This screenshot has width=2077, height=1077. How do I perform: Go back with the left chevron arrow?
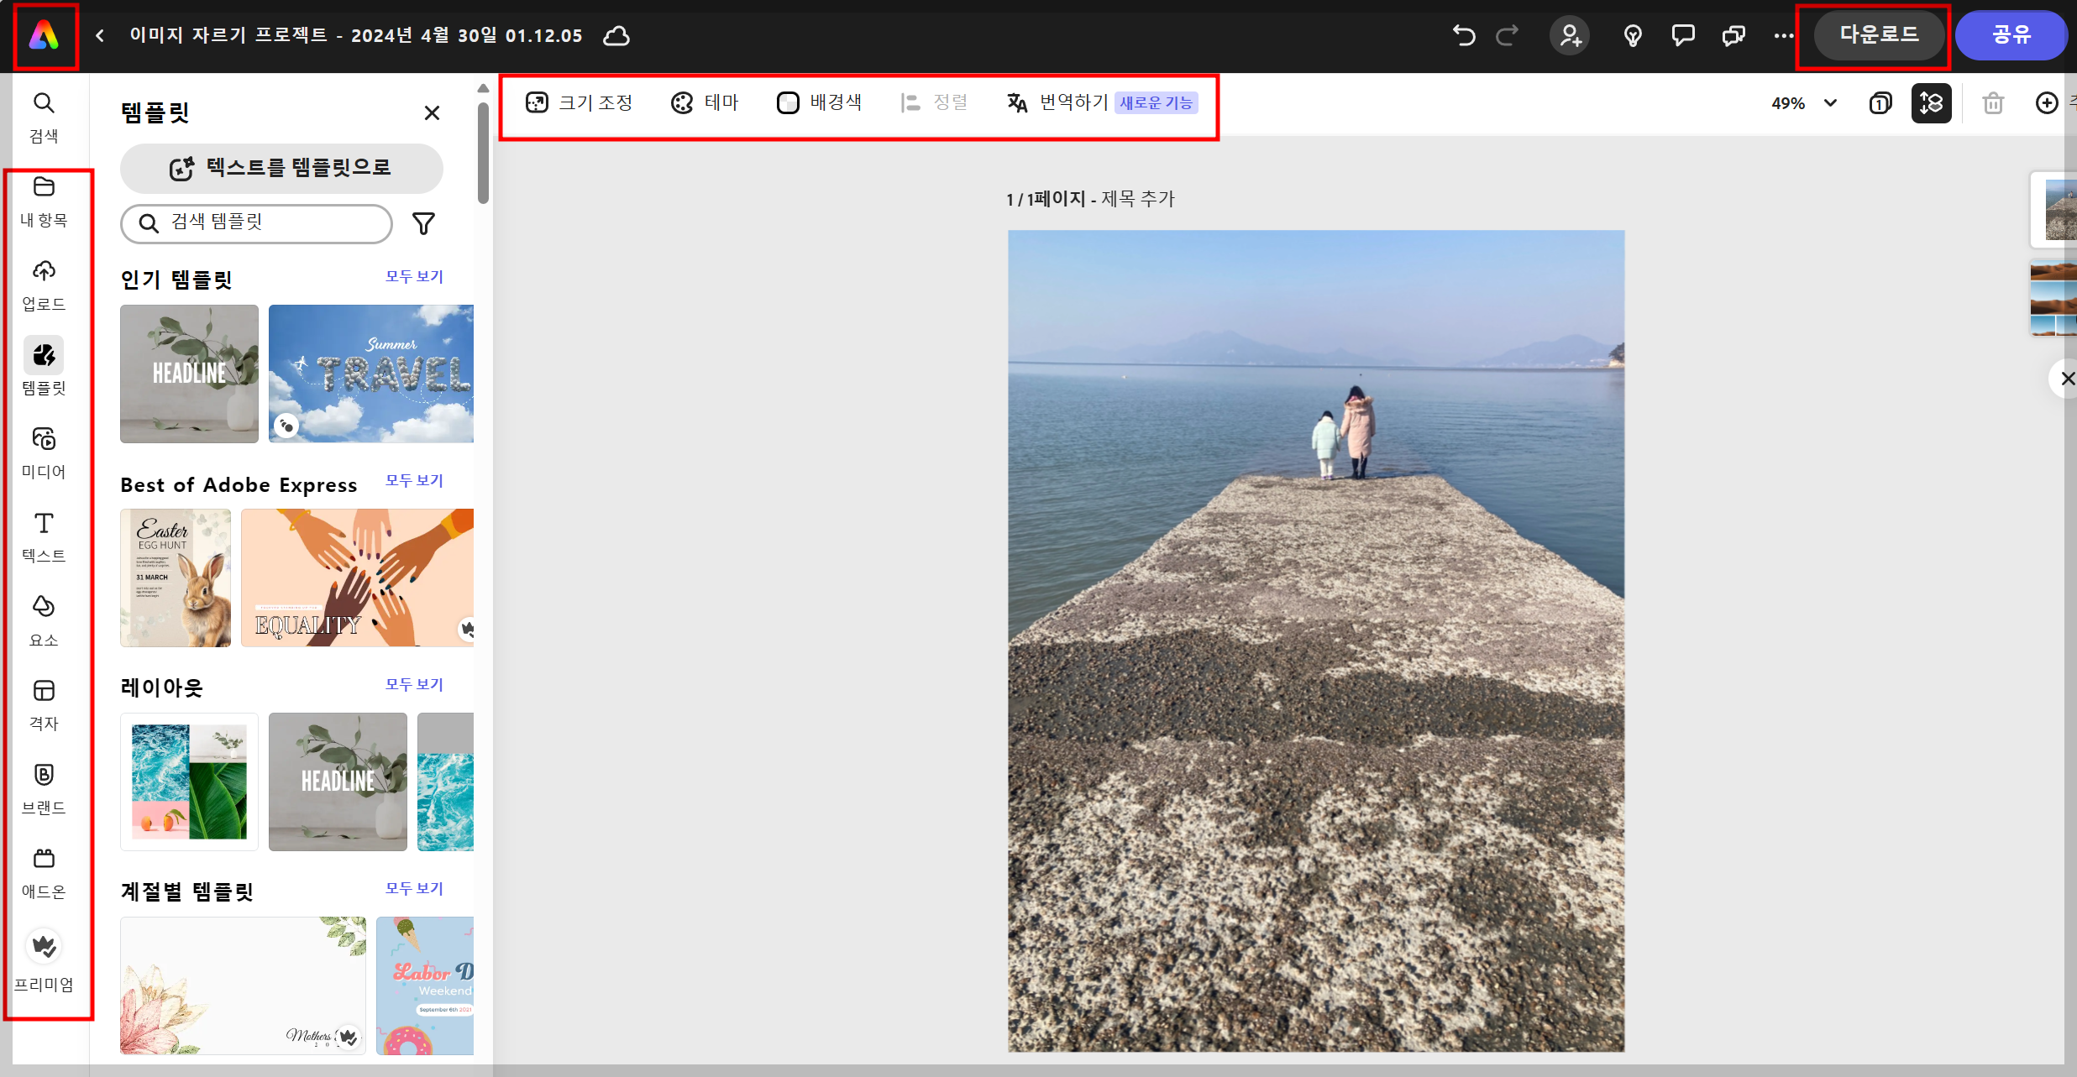(100, 36)
